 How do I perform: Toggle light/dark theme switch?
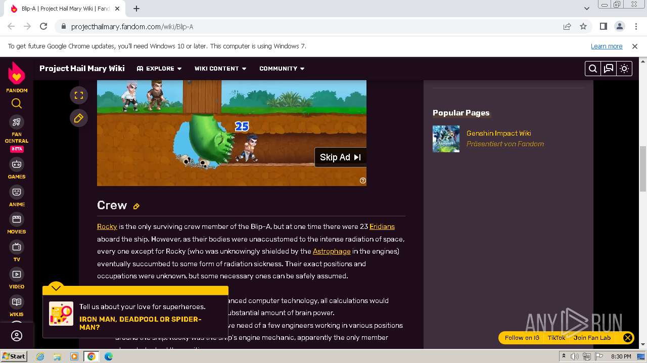624,69
